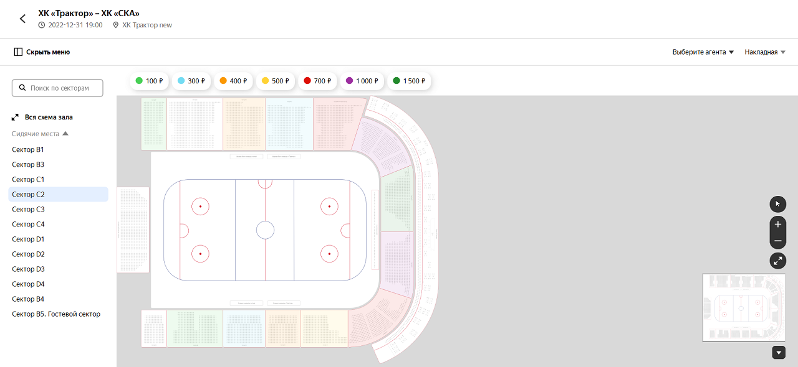The image size is (798, 367).
Task: Toggle the 100 ₽ price filter
Action: (149, 81)
